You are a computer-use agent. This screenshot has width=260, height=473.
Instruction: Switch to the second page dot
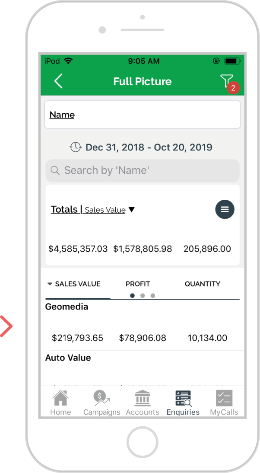pos(143,296)
